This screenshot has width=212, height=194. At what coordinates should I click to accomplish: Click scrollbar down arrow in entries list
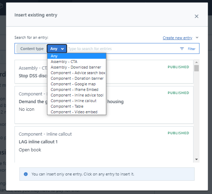click(x=197, y=159)
